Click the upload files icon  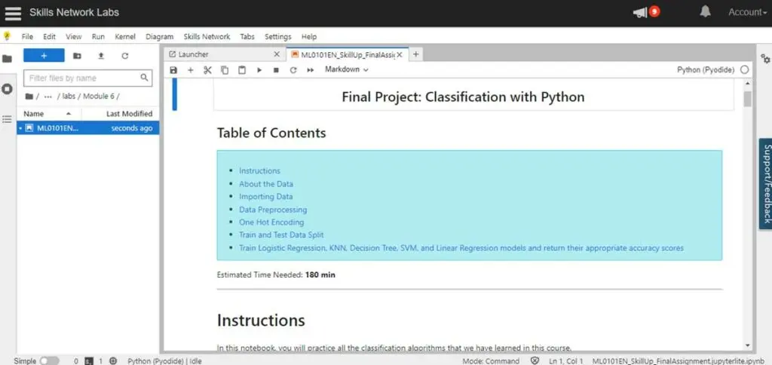[101, 56]
